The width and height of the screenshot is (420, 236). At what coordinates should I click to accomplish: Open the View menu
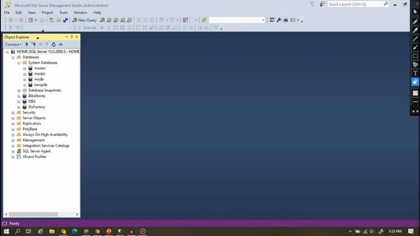coord(31,12)
